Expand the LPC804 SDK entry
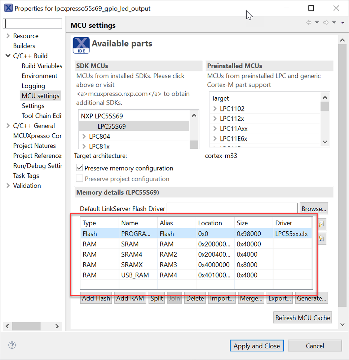This screenshot has height=360, width=349. point(84,136)
